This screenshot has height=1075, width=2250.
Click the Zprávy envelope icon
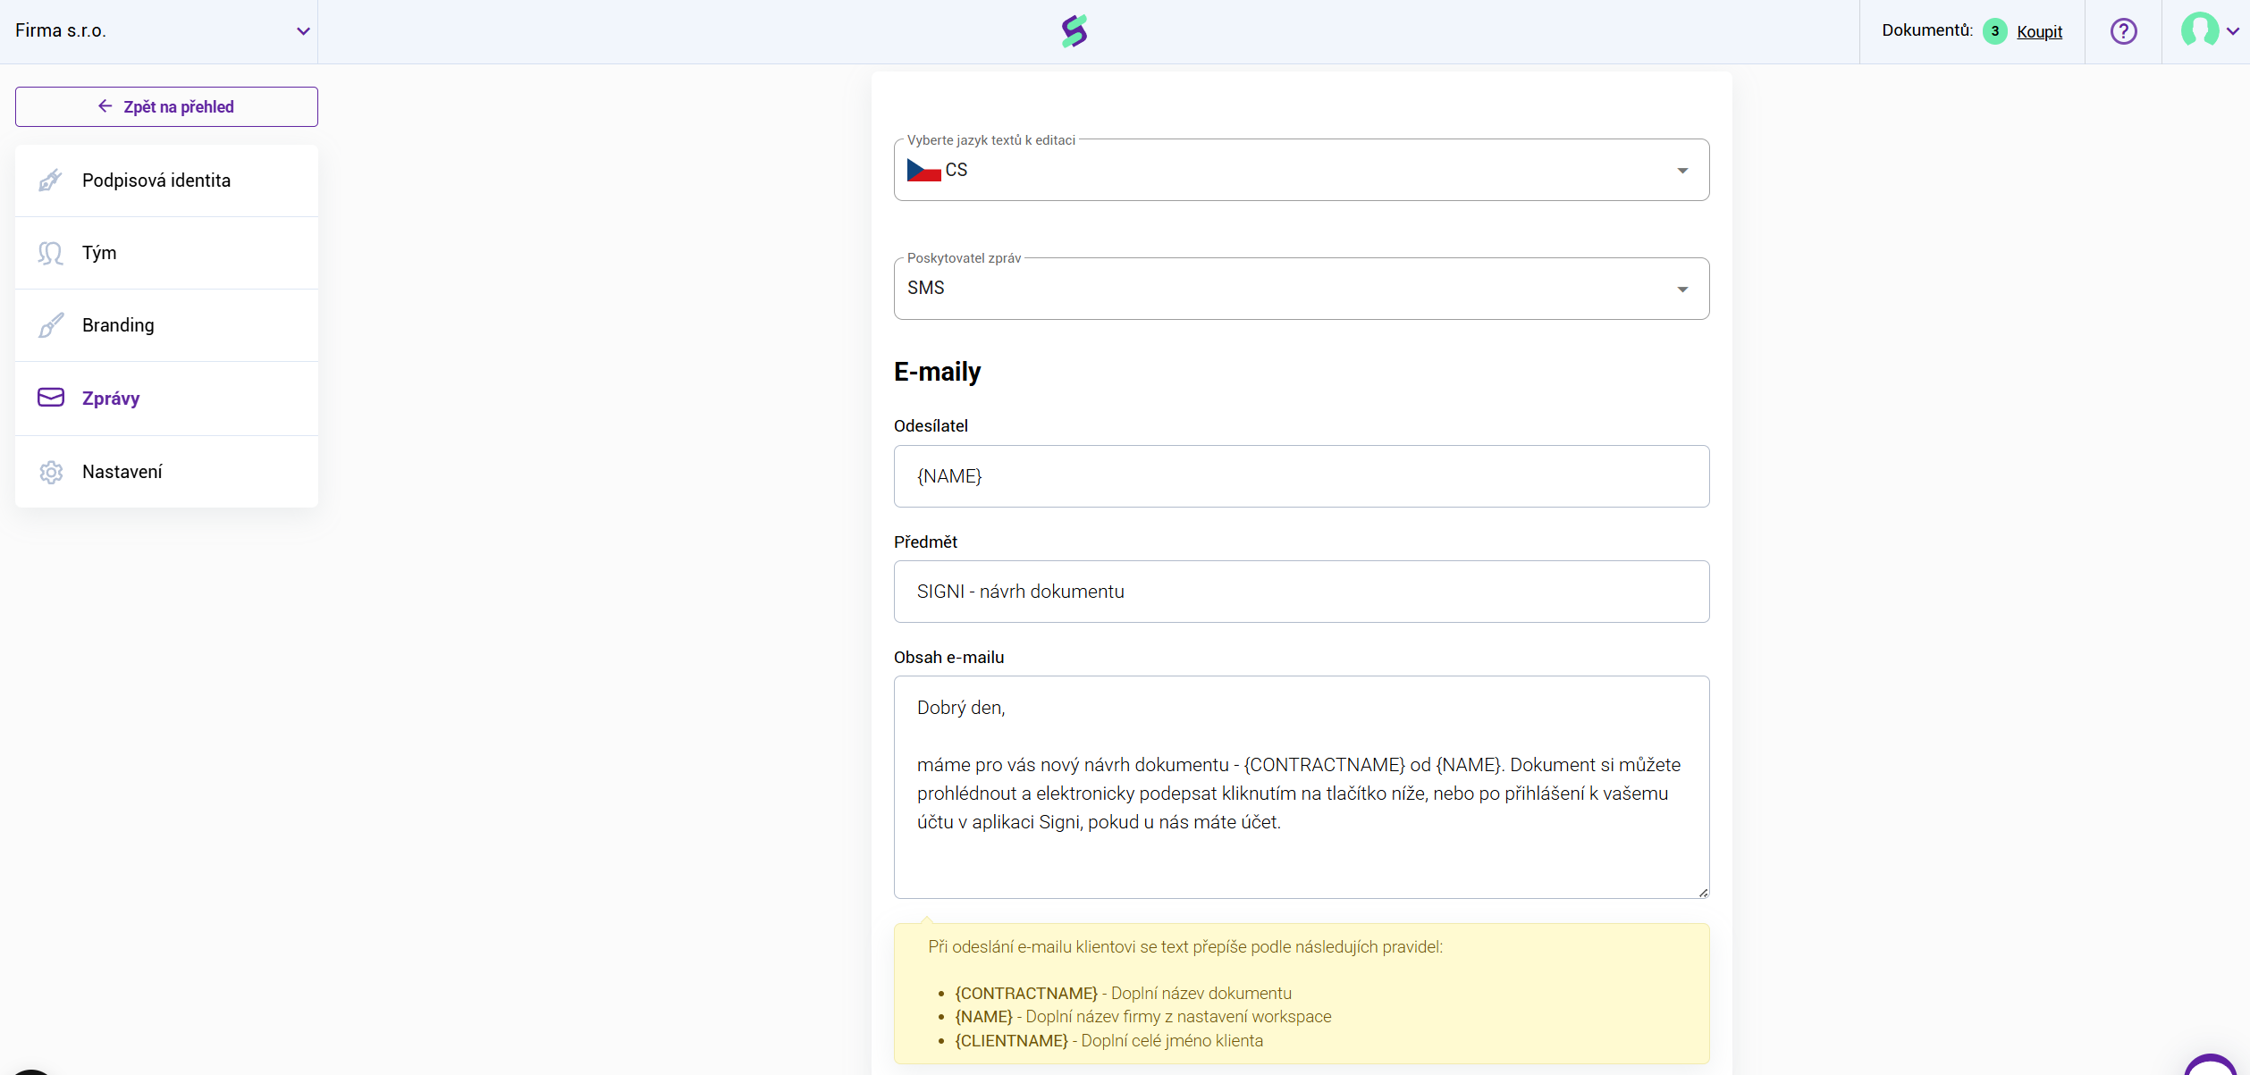coord(50,398)
